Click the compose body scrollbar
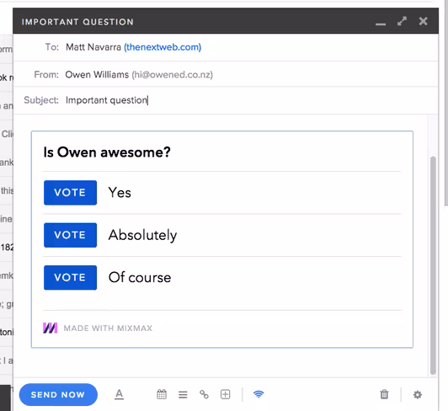 (x=433, y=265)
